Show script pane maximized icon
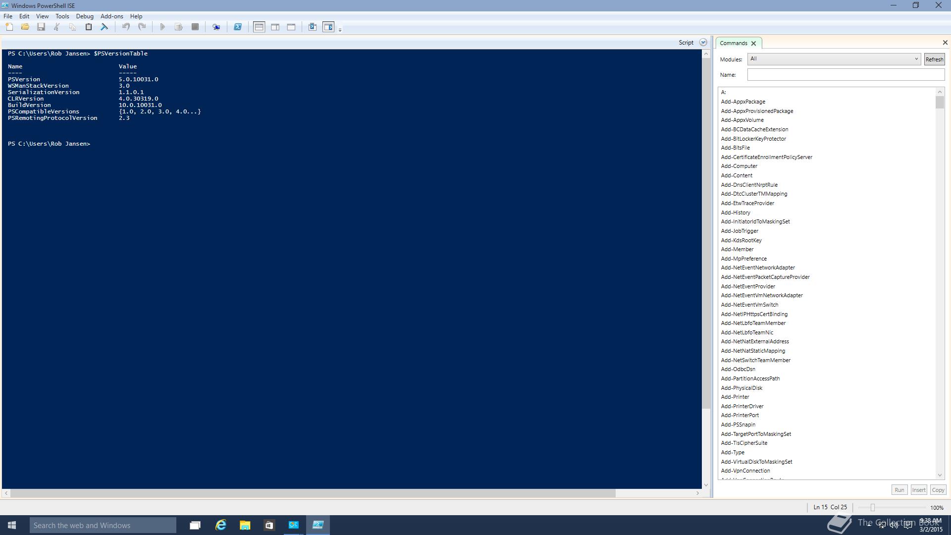Screen dimensions: 951x535 pos(291,27)
